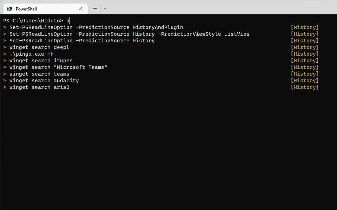The height and width of the screenshot is (210, 337).
Task: Click the [History] tag on the aria2 row
Action: (x=305, y=87)
